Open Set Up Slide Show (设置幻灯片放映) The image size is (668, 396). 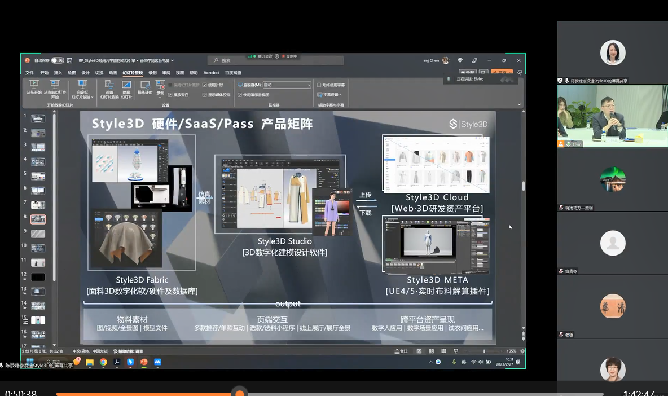[109, 89]
